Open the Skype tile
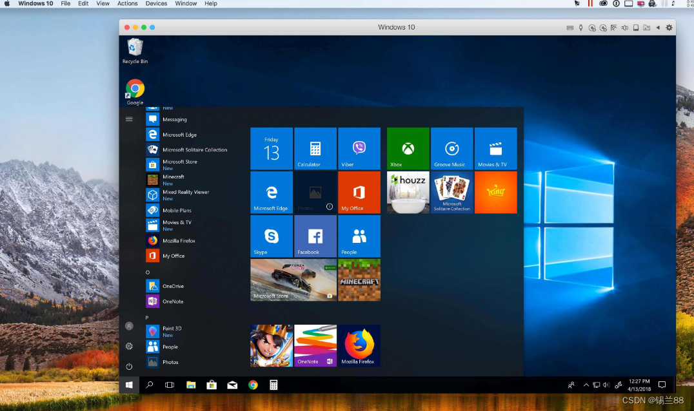This screenshot has width=694, height=411. point(272,236)
